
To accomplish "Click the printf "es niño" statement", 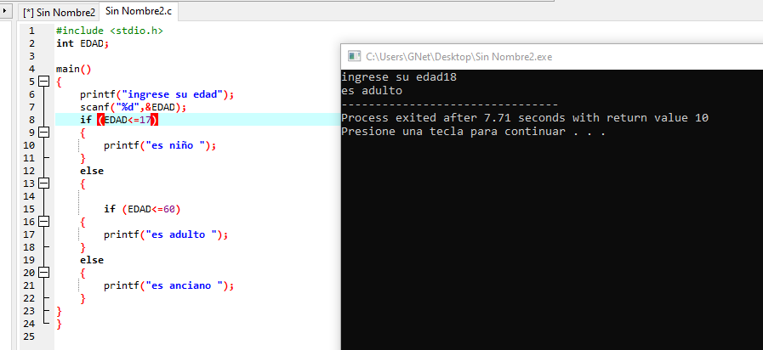I will coord(160,145).
